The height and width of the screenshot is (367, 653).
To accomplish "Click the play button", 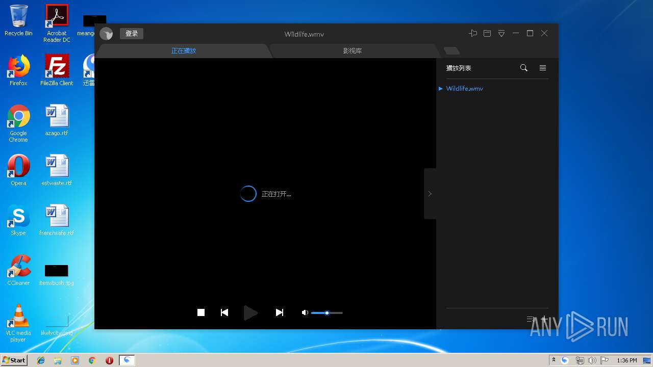I will coord(250,312).
